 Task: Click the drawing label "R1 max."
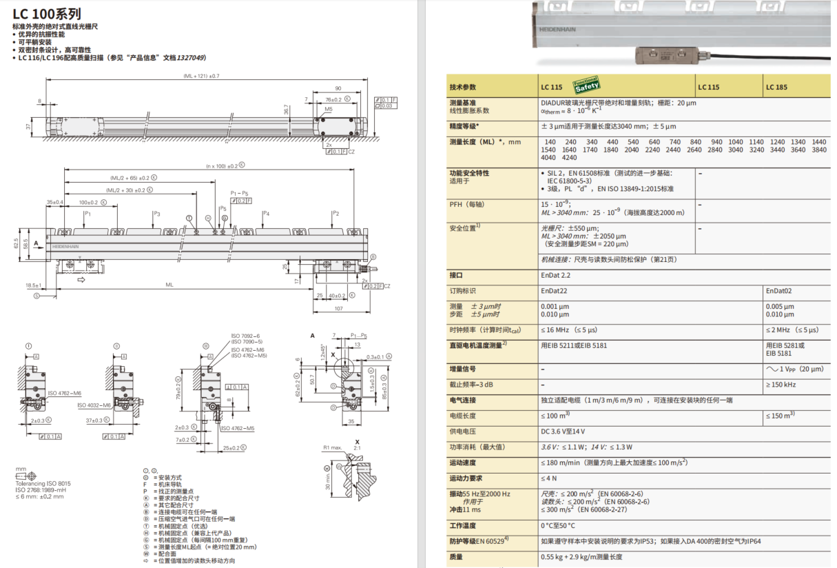tap(333, 447)
